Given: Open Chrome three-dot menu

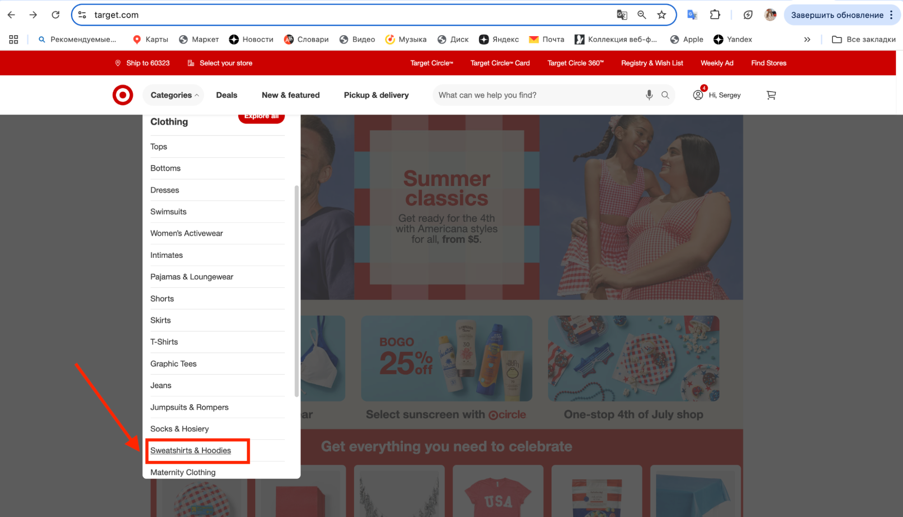Looking at the screenshot, I should coord(891,15).
